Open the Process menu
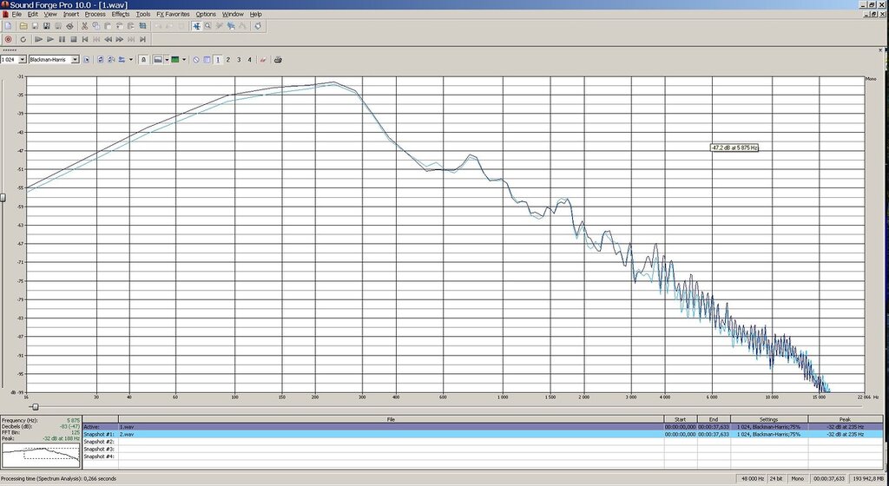 (x=95, y=14)
